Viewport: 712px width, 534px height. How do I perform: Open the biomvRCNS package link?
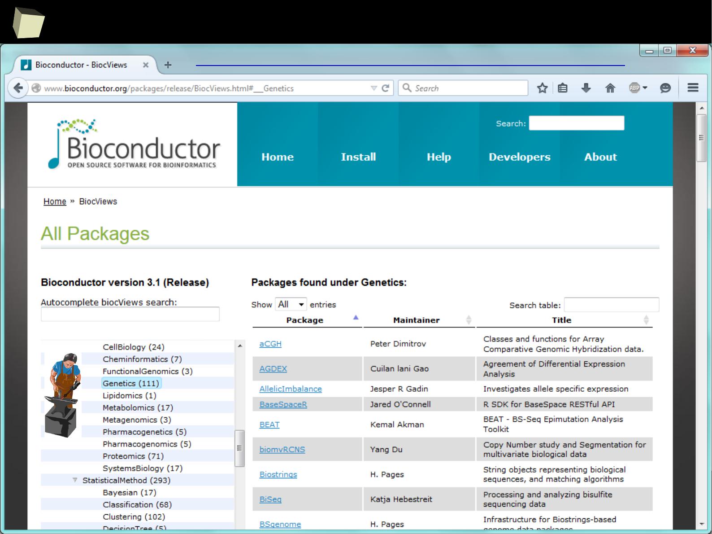click(x=282, y=450)
